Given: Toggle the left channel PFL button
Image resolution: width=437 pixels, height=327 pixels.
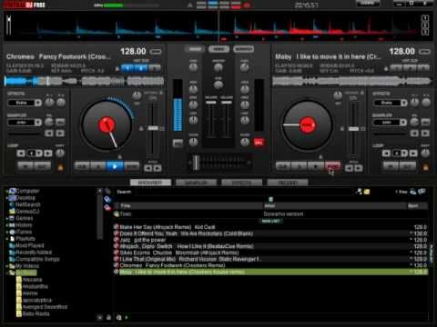Looking at the screenshot, I should [x=178, y=143].
